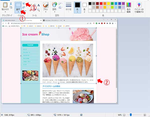Expand the Select (選択) dropdown arrow
The height and width of the screenshot is (117, 150).
(18, 11)
